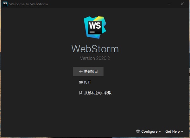Select 从版本控制中获取 option
Screen dimensions: 190x138
coord(95,93)
